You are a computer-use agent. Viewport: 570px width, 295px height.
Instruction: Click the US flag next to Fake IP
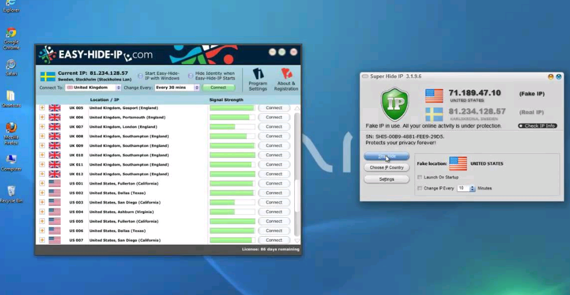click(x=434, y=96)
